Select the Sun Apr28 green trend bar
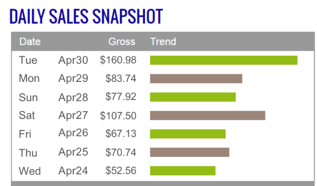This screenshot has width=317, height=186. pyautogui.click(x=192, y=97)
